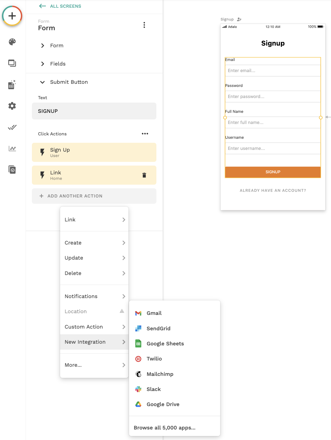The height and width of the screenshot is (440, 331).
Task: Click orange SIGNUP button in preview
Action: click(273, 172)
